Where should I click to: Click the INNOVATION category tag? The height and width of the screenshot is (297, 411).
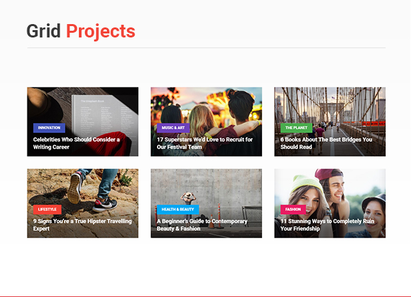coord(49,128)
